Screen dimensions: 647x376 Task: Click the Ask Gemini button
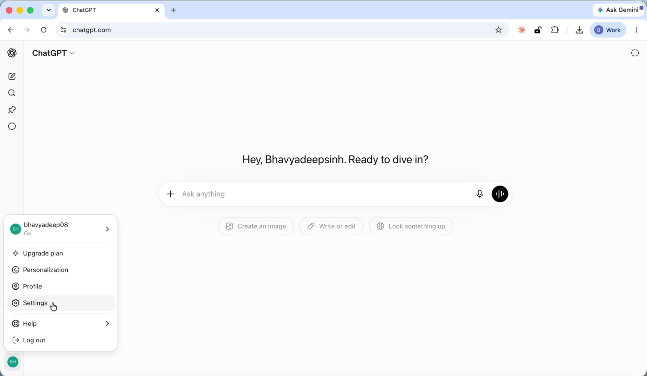[619, 10]
